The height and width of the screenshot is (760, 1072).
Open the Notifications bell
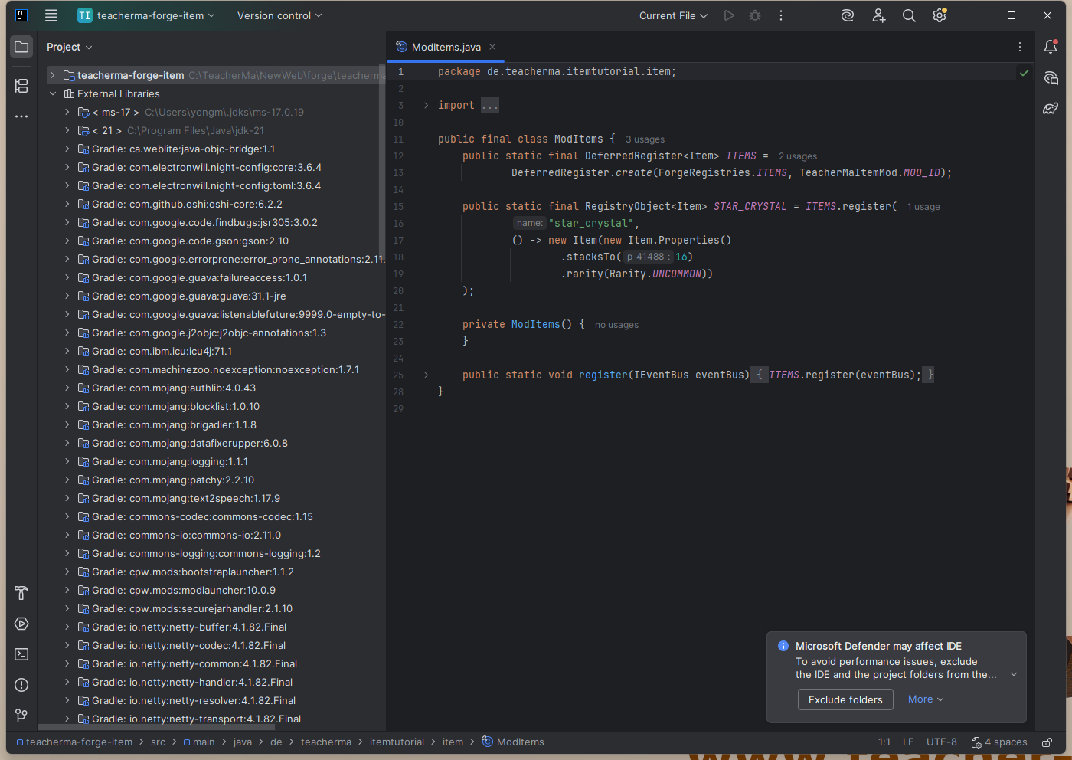coord(1051,47)
